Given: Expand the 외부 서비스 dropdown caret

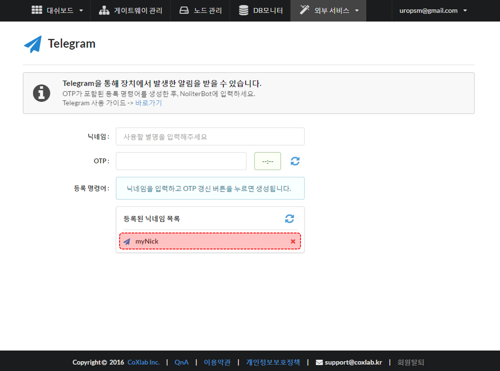Looking at the screenshot, I should pyautogui.click(x=357, y=11).
